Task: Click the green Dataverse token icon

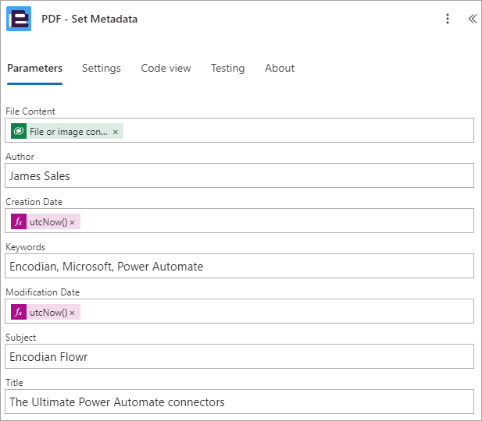Action: click(19, 131)
